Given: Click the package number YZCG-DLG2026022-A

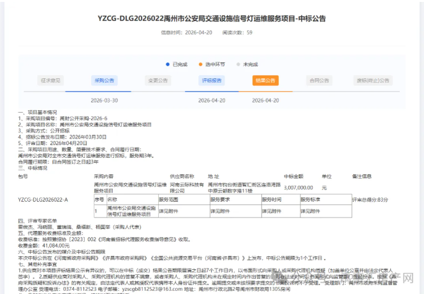Looking at the screenshot, I should click(x=43, y=199).
